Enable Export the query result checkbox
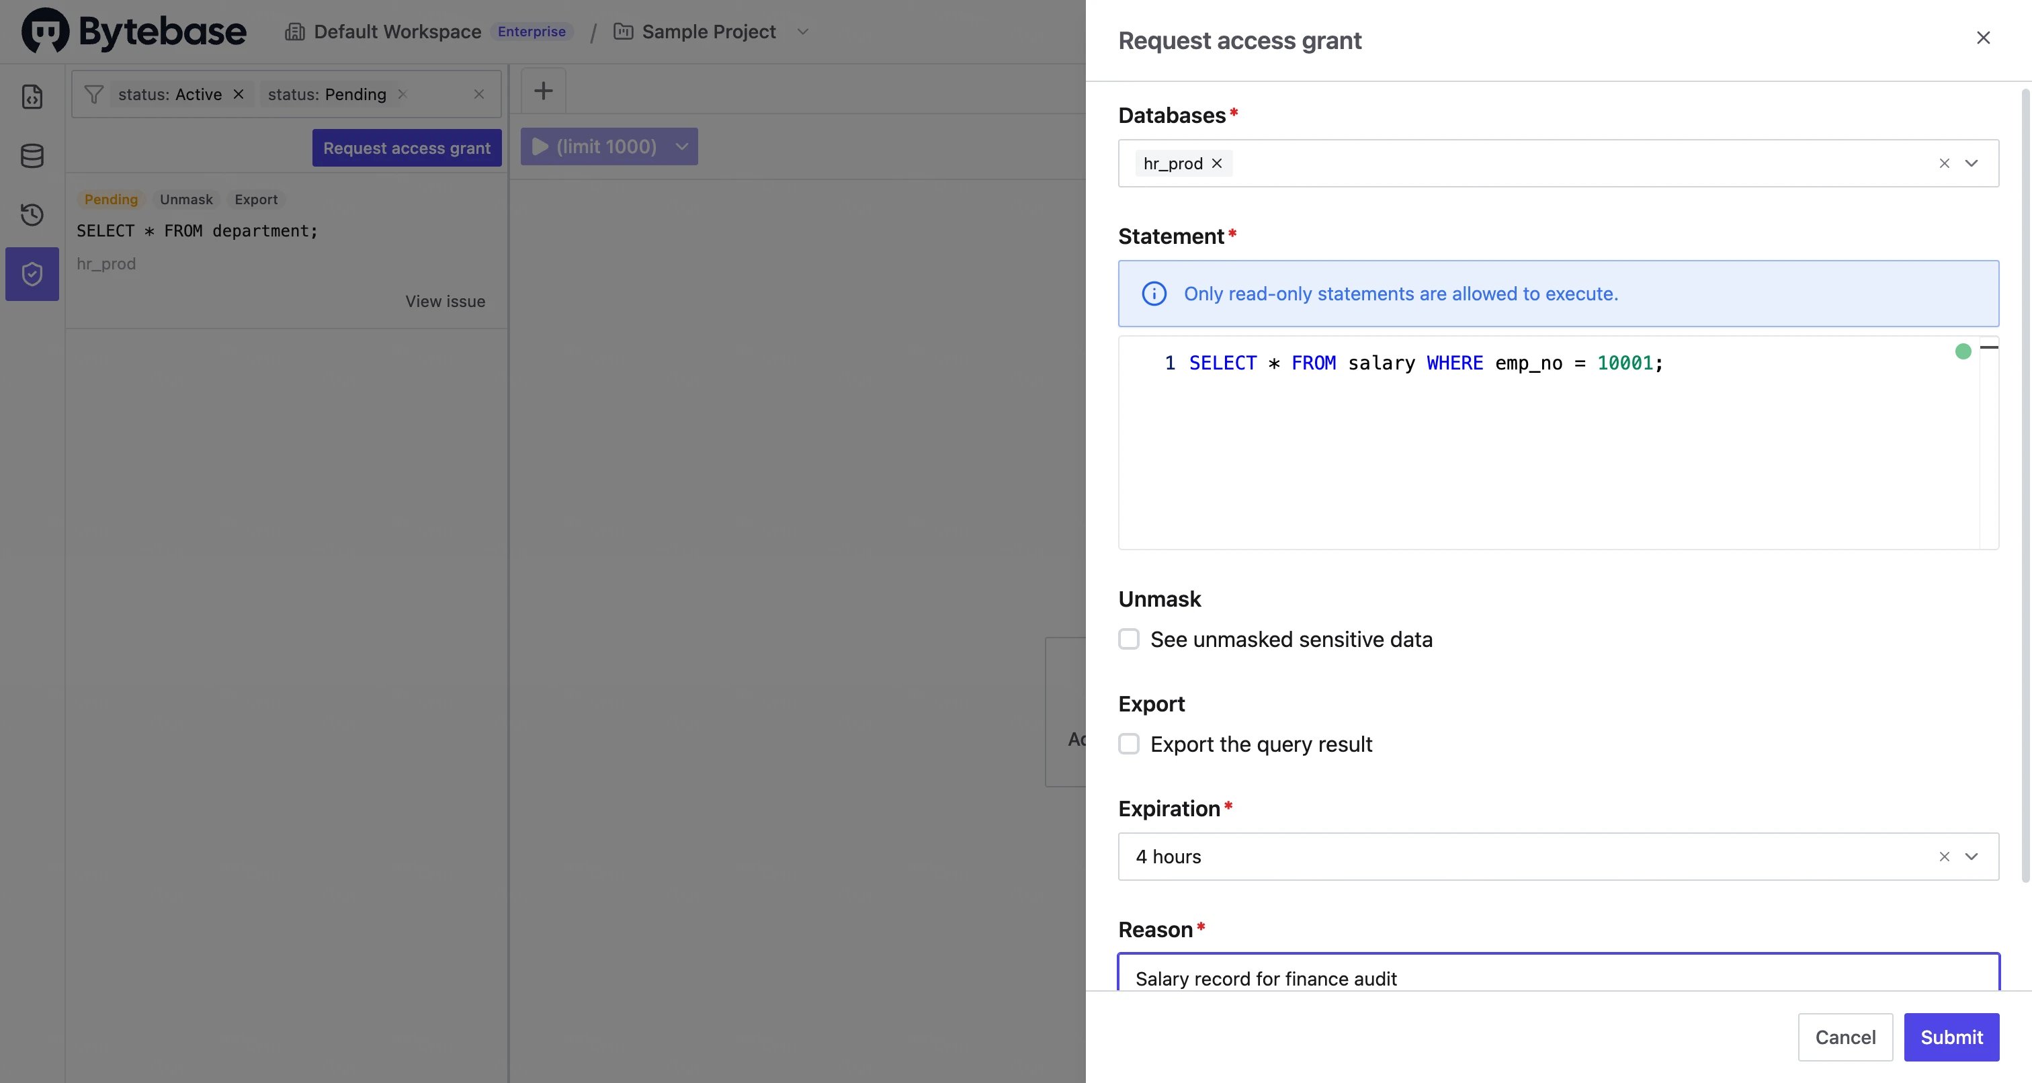 click(1129, 744)
